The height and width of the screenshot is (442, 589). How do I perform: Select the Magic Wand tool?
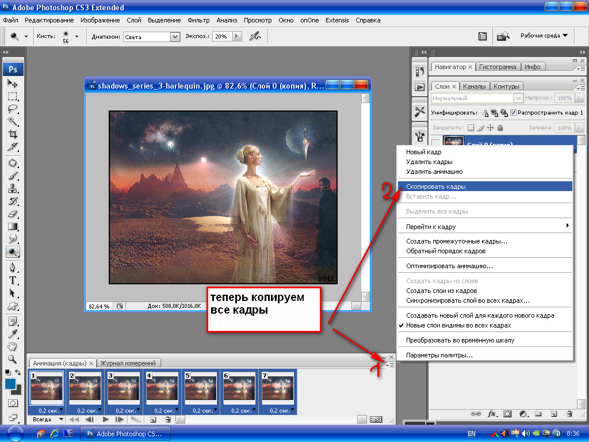[13, 121]
